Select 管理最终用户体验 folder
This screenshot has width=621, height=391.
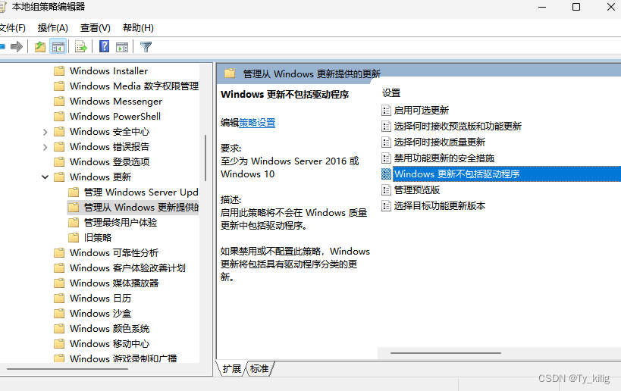point(121,223)
